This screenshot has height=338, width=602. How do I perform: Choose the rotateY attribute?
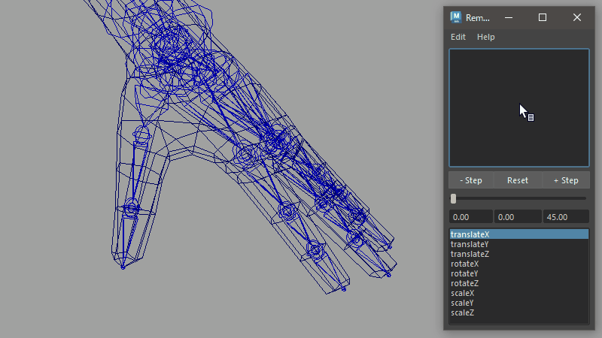click(464, 273)
